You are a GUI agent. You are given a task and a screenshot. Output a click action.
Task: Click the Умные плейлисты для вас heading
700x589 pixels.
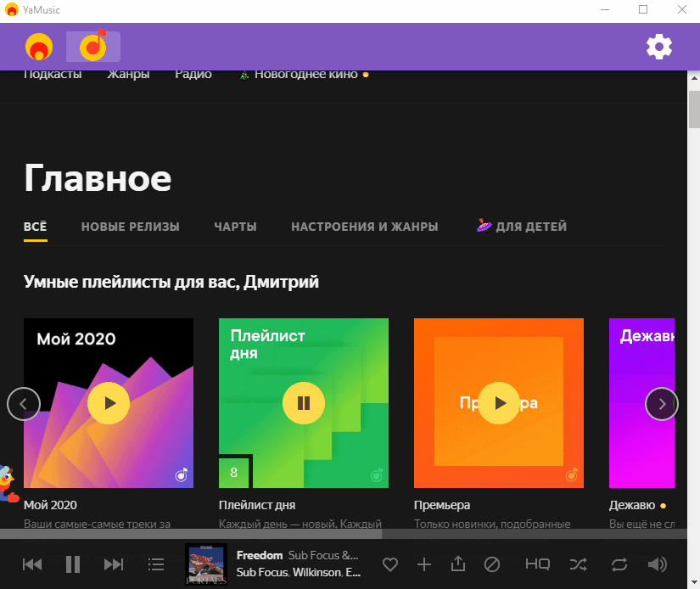[x=171, y=282]
